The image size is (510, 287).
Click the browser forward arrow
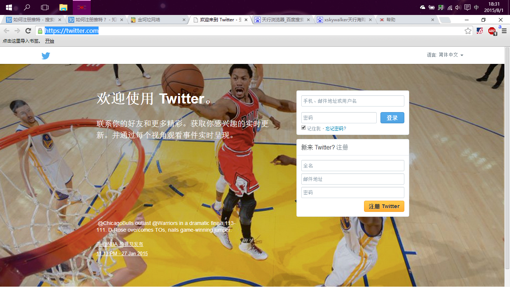pyautogui.click(x=17, y=31)
